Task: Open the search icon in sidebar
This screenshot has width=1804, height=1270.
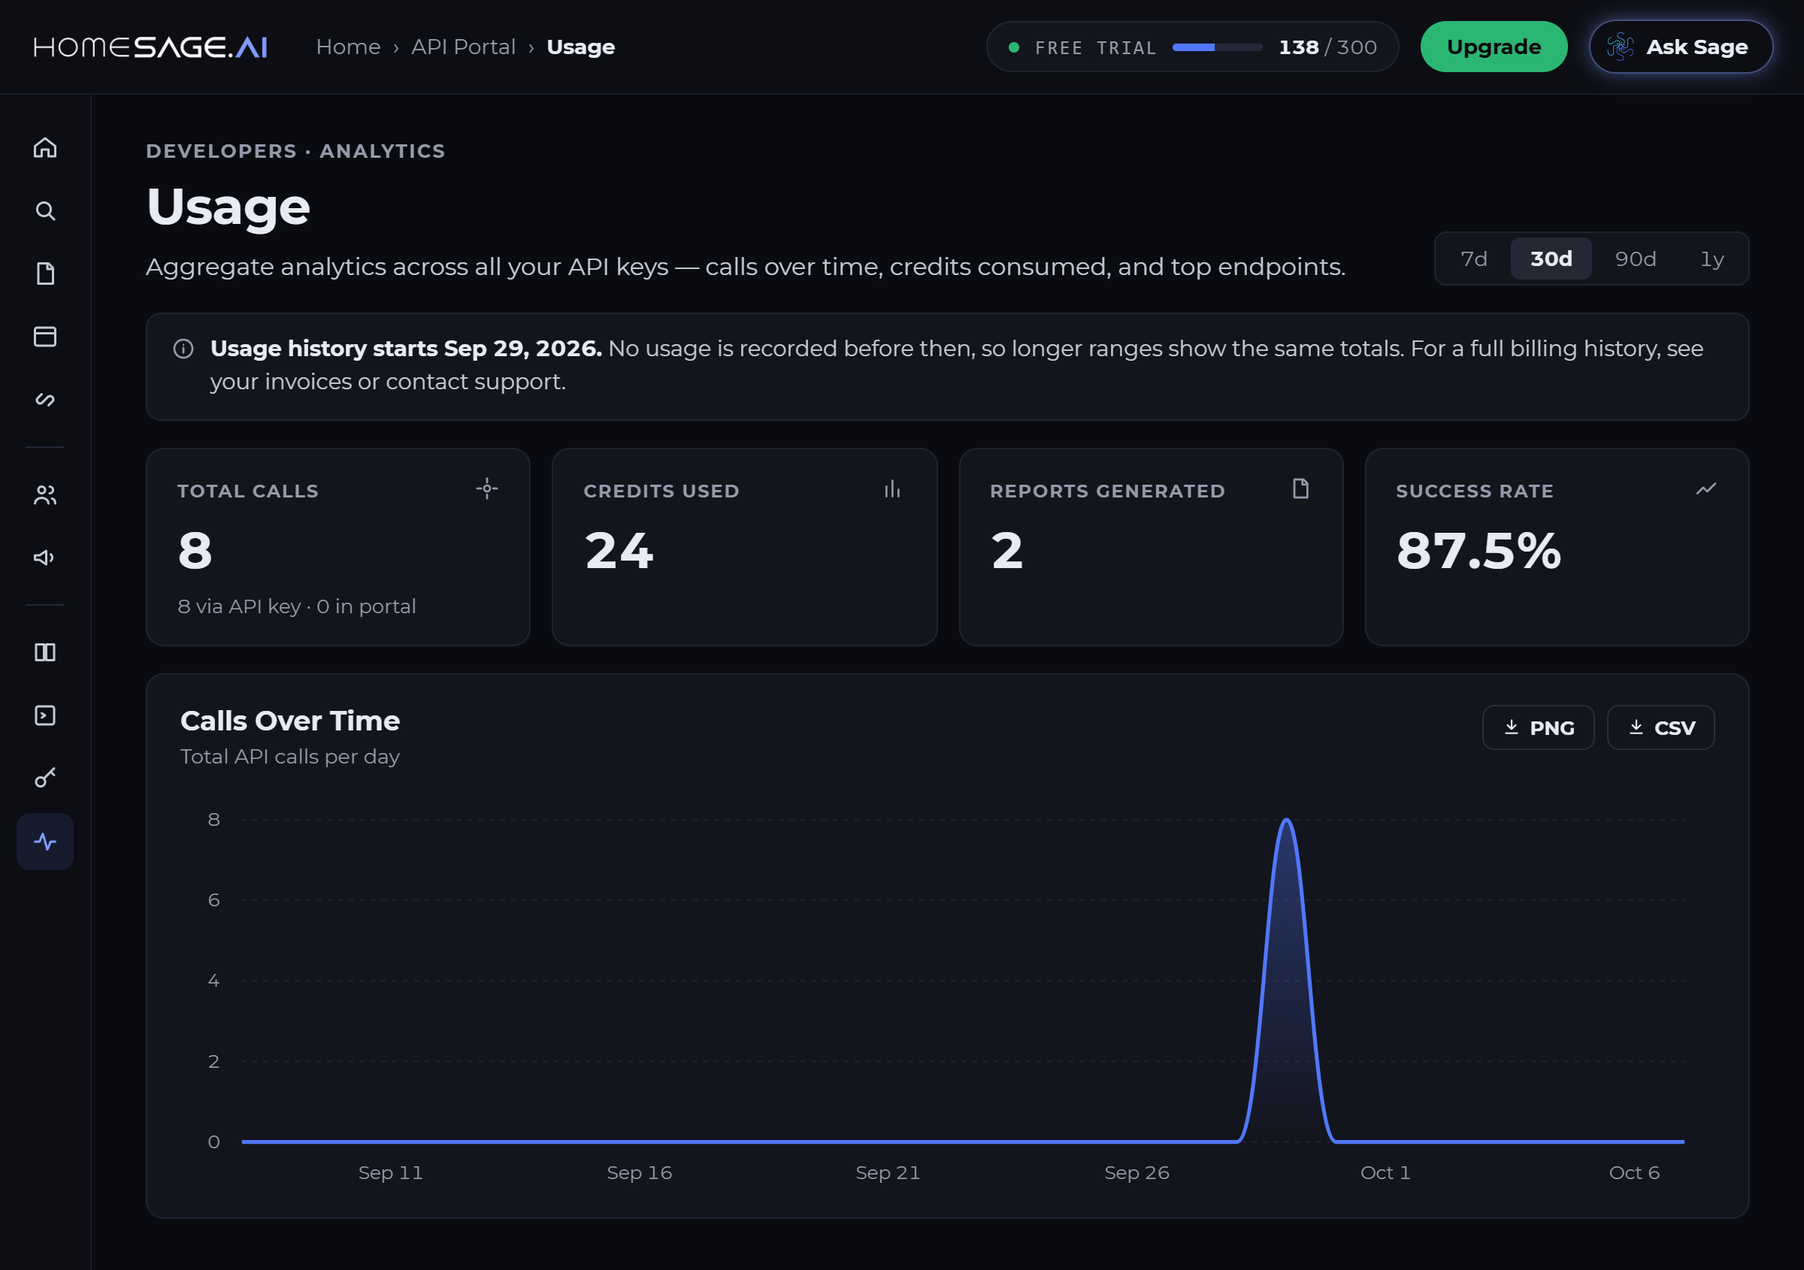Action: [x=45, y=210]
